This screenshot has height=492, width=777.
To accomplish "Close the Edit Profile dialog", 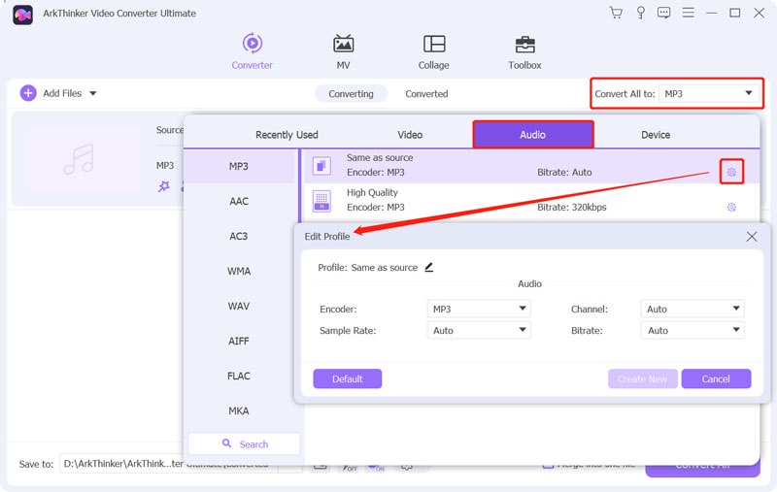I will pyautogui.click(x=752, y=237).
